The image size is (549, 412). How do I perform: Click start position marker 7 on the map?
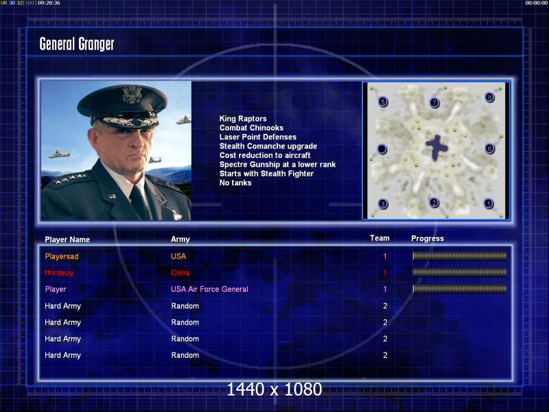point(434,102)
